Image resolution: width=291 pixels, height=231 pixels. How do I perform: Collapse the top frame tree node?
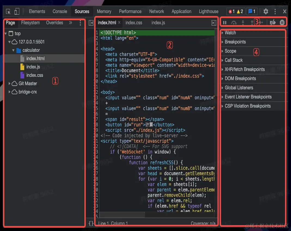coord(6,34)
